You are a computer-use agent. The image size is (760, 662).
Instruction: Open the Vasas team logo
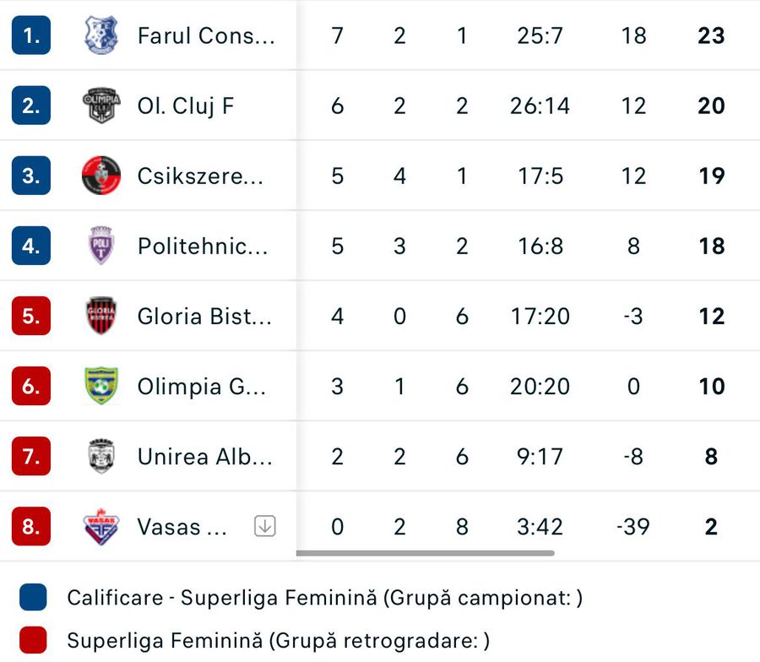(x=101, y=526)
